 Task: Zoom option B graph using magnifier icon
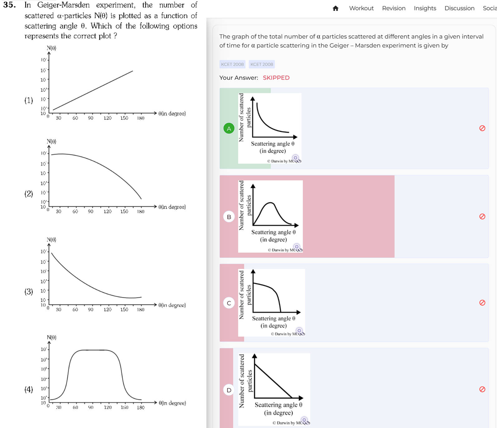click(x=297, y=247)
